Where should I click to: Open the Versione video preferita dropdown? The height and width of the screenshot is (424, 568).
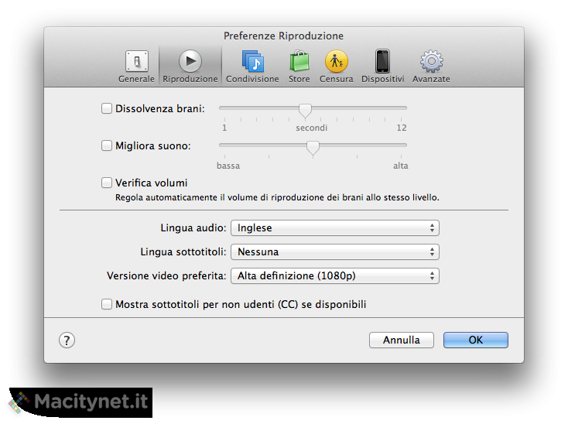335,276
